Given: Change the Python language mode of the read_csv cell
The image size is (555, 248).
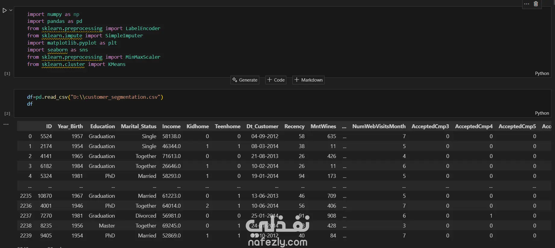Looking at the screenshot, I should [x=542, y=113].
